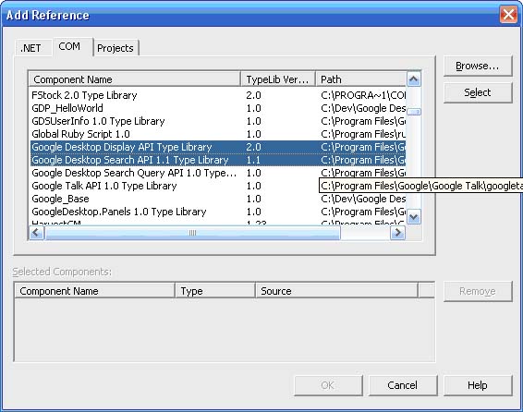Click C:\PROGRA~1 path of FStock row

point(363,95)
